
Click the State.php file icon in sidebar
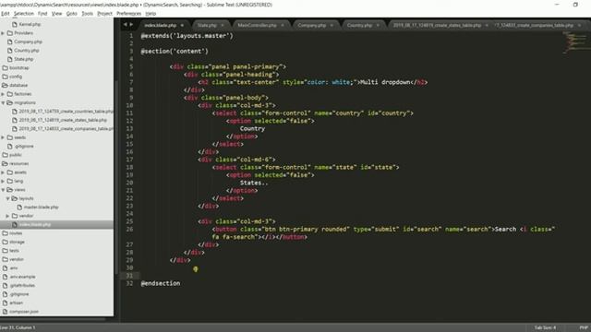10,59
